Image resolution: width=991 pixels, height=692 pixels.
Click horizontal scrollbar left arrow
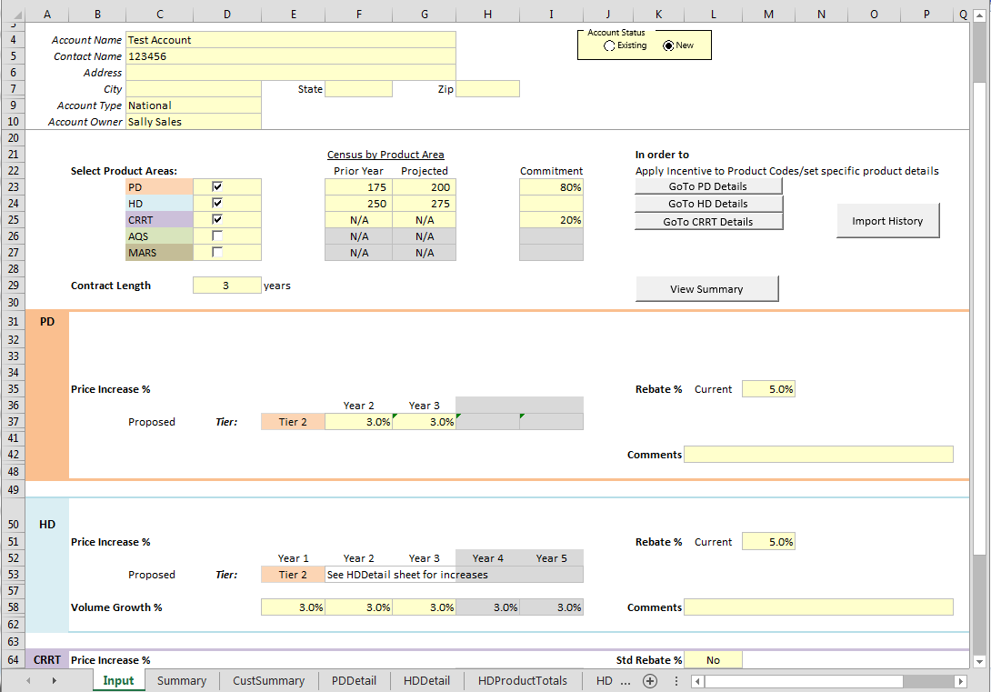tap(697, 681)
